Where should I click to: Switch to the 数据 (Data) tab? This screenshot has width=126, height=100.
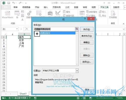coord(76,7)
